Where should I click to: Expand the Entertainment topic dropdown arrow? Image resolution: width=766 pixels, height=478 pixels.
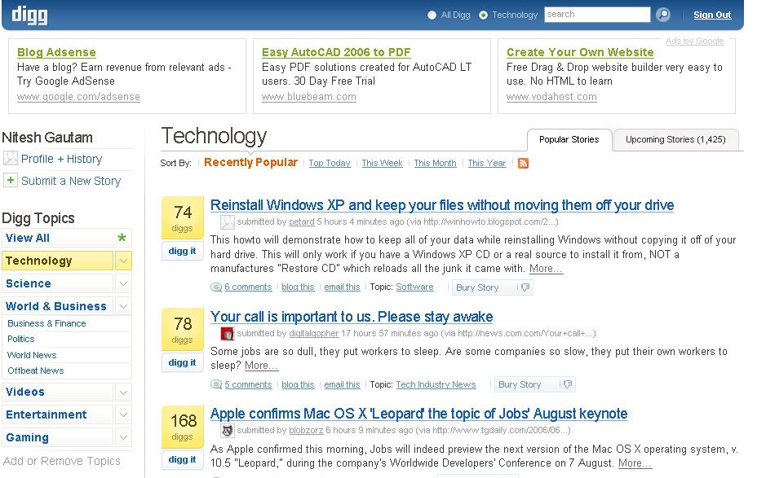pyautogui.click(x=124, y=414)
